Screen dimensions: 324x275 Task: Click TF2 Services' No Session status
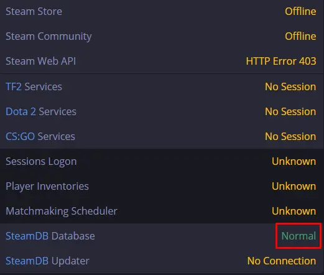[290, 86]
